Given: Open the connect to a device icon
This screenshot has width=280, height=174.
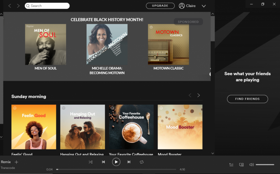Looking at the screenshot, I should (x=241, y=165).
